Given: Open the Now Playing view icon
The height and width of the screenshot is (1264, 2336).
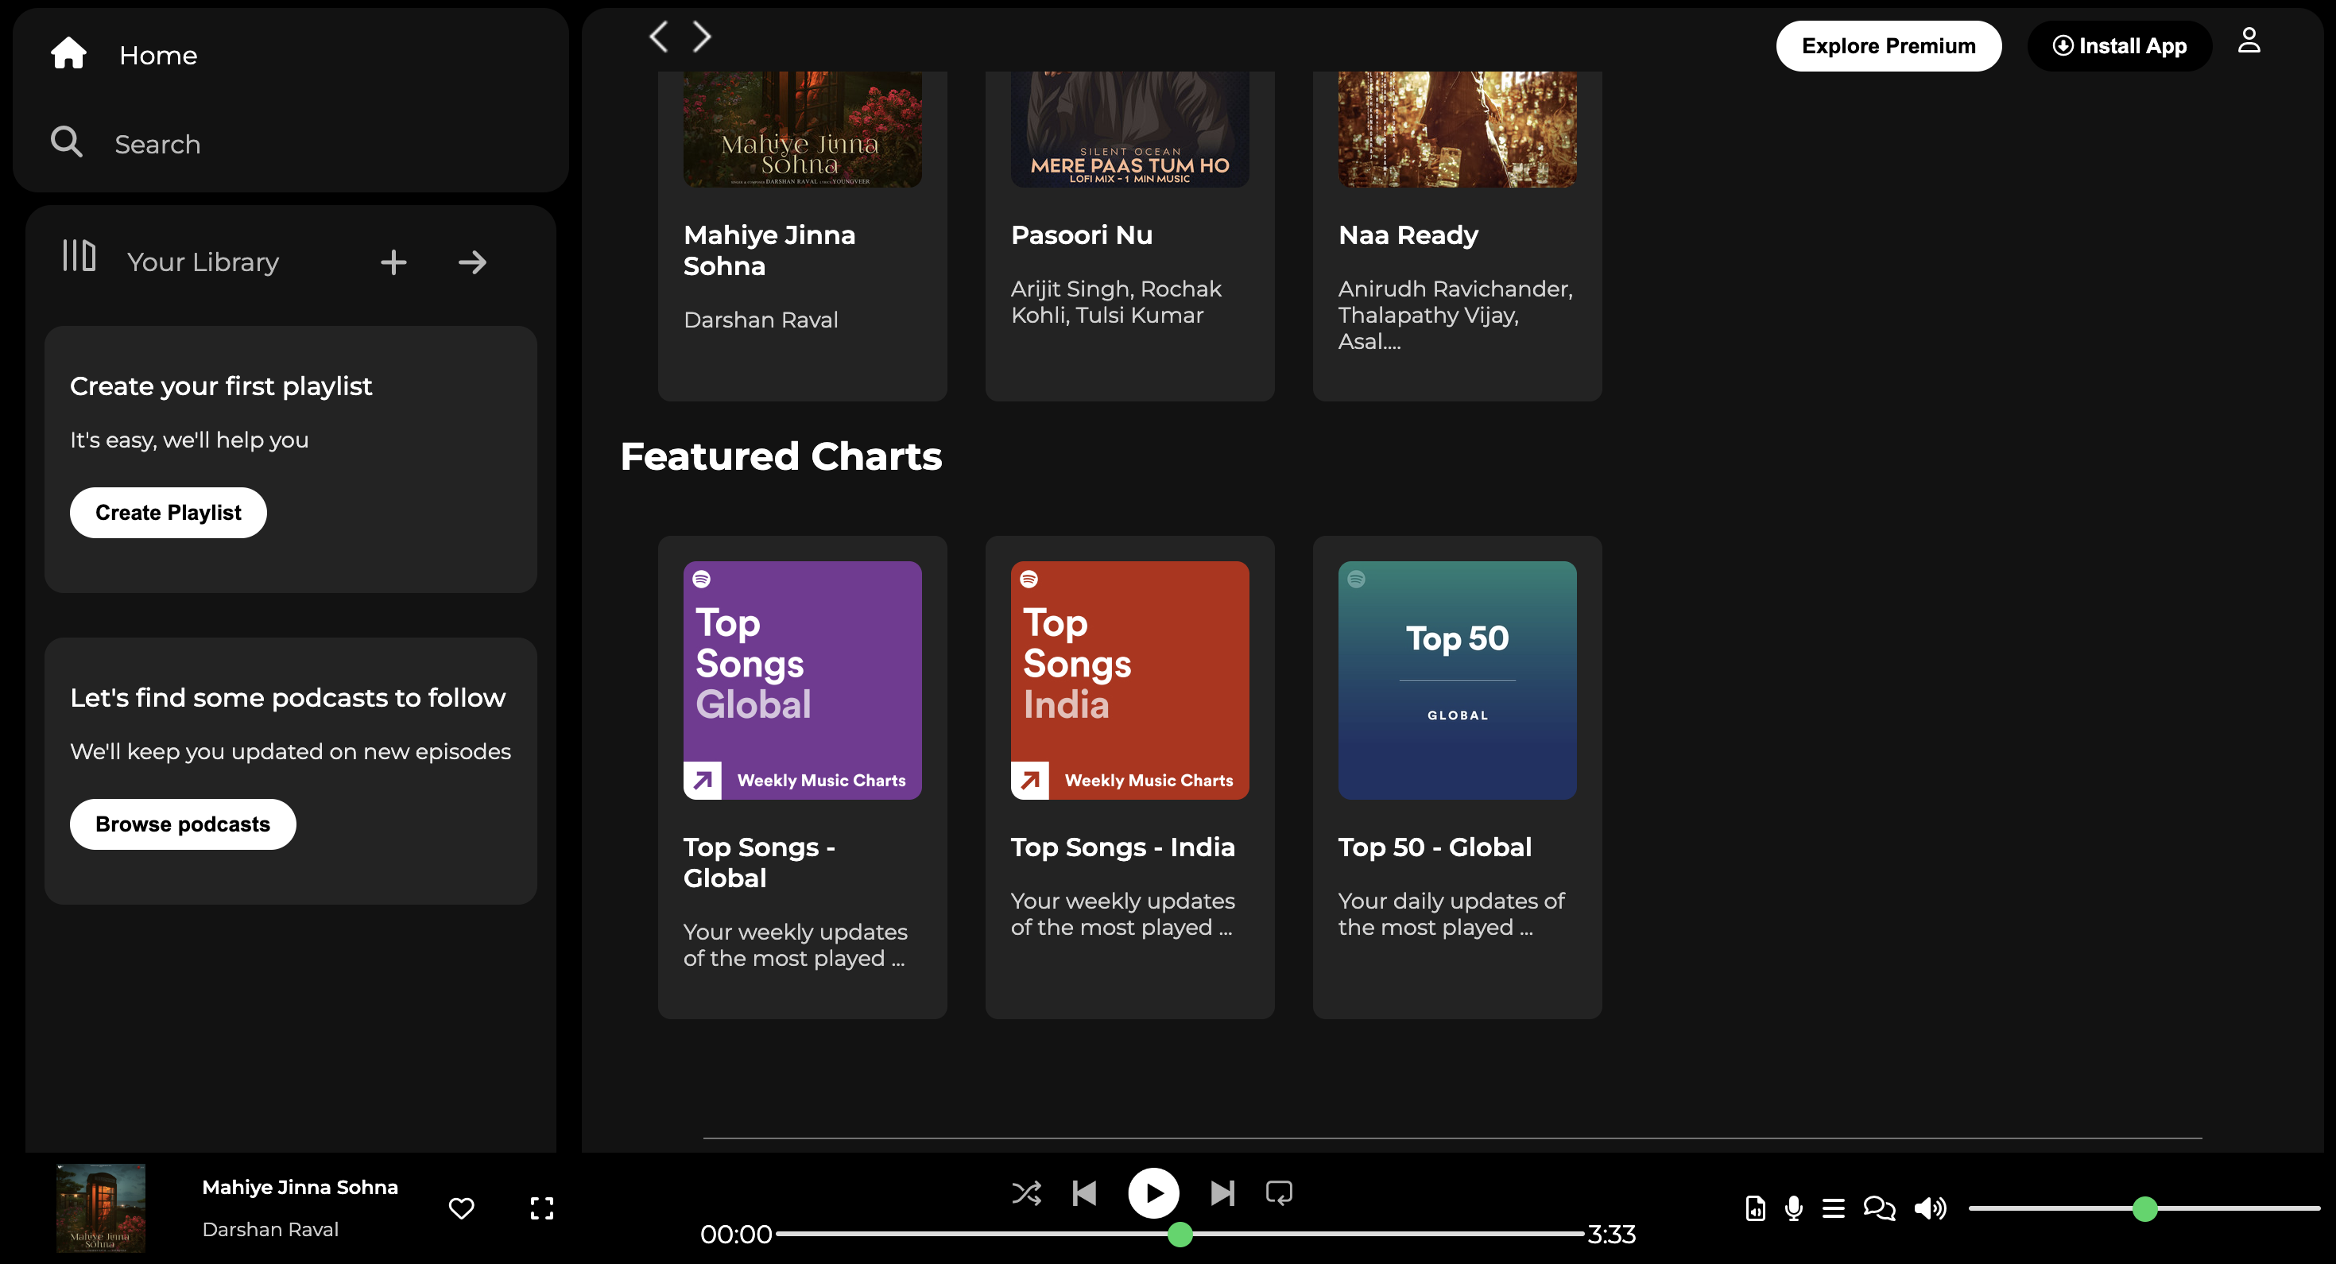Looking at the screenshot, I should (1756, 1208).
